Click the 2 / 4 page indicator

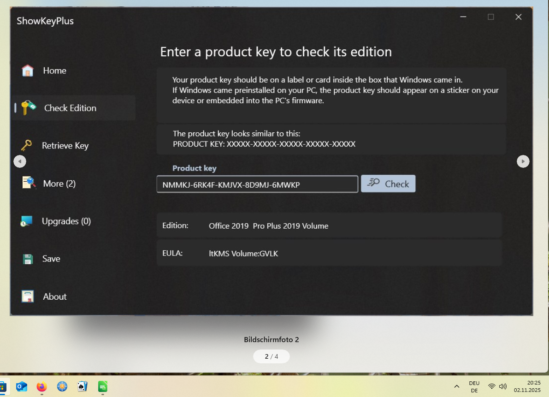pyautogui.click(x=272, y=356)
